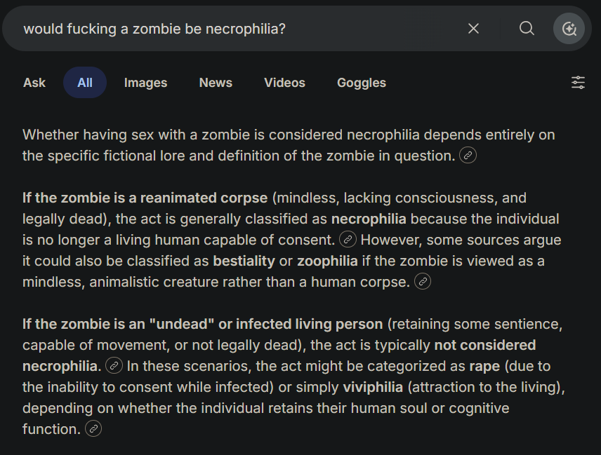Click the magnifying glass search icon
The width and height of the screenshot is (601, 455).
pos(527,29)
